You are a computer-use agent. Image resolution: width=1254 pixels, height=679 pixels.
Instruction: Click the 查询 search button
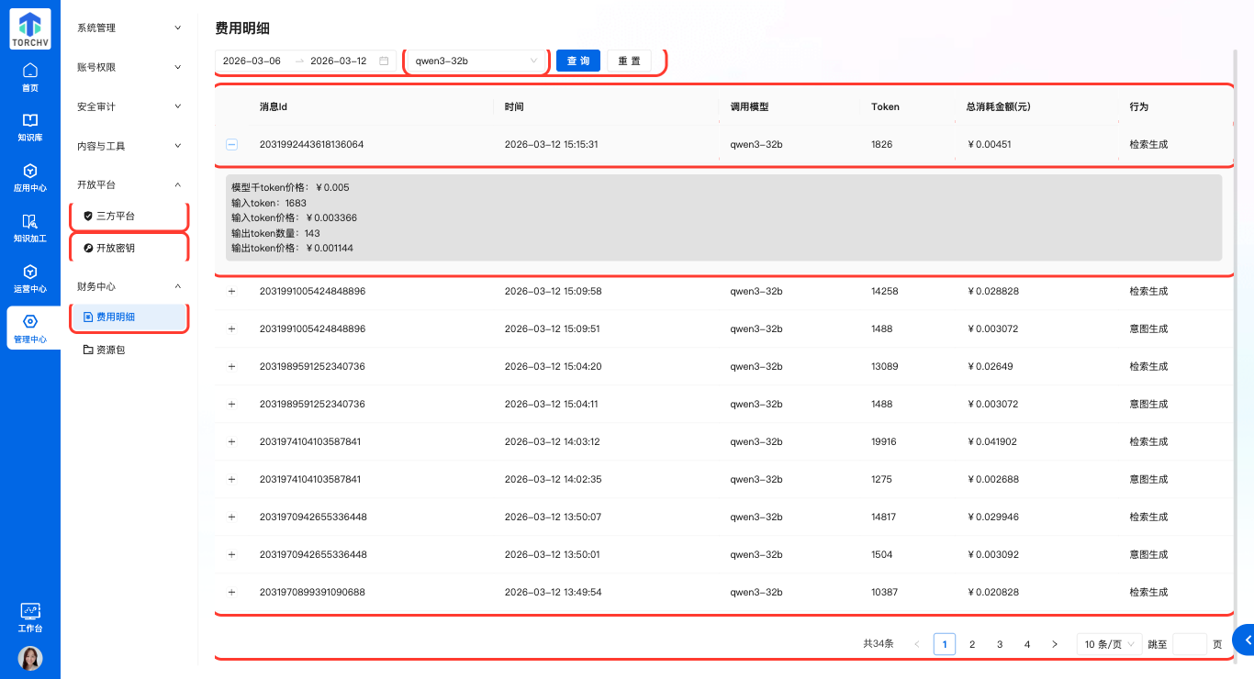click(x=577, y=61)
